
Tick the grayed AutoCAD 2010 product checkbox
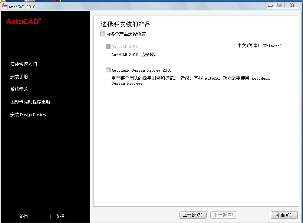pos(108,46)
